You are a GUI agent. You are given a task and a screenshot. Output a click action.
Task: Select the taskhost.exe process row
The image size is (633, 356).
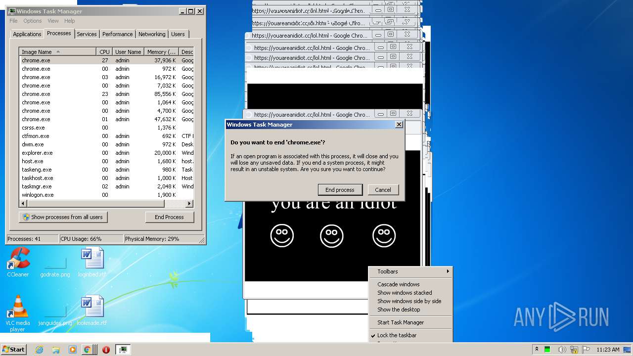pos(106,178)
